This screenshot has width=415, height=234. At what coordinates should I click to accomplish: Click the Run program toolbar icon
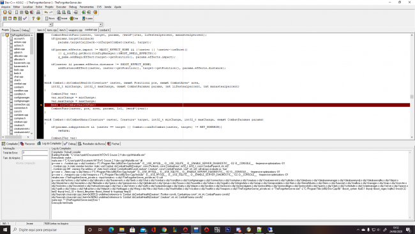pyautogui.click(x=10, y=19)
